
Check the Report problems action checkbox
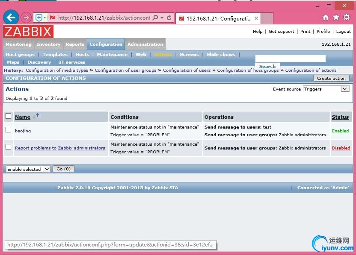[9, 147]
